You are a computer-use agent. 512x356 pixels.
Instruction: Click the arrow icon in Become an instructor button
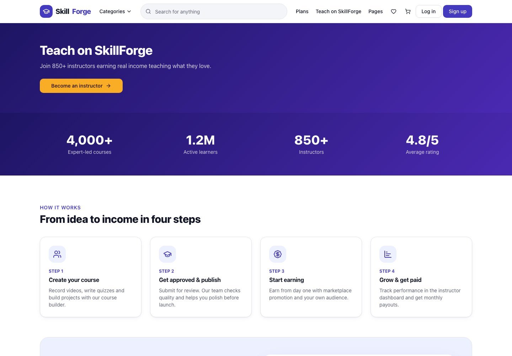click(x=108, y=86)
